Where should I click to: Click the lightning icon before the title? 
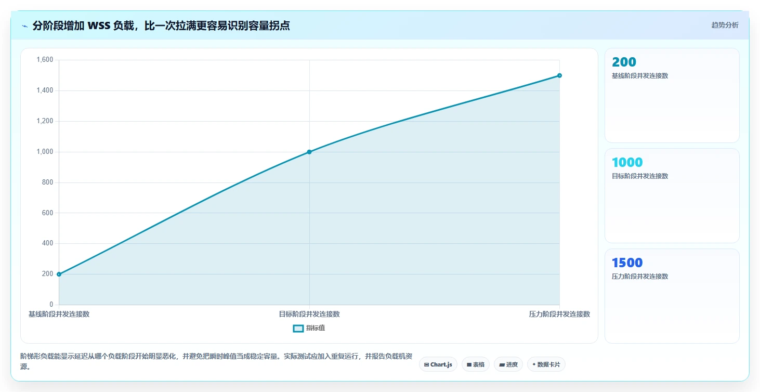tap(24, 26)
